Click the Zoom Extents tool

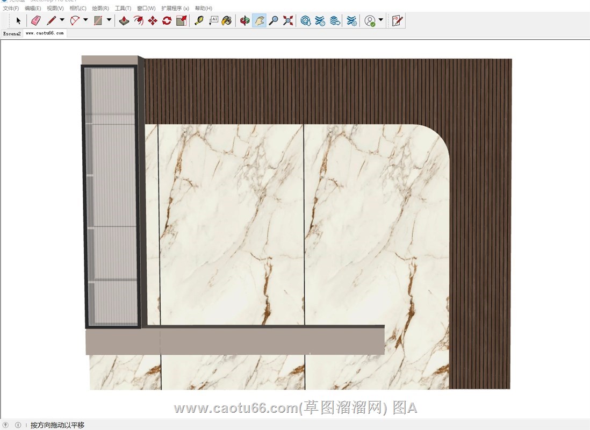click(288, 21)
